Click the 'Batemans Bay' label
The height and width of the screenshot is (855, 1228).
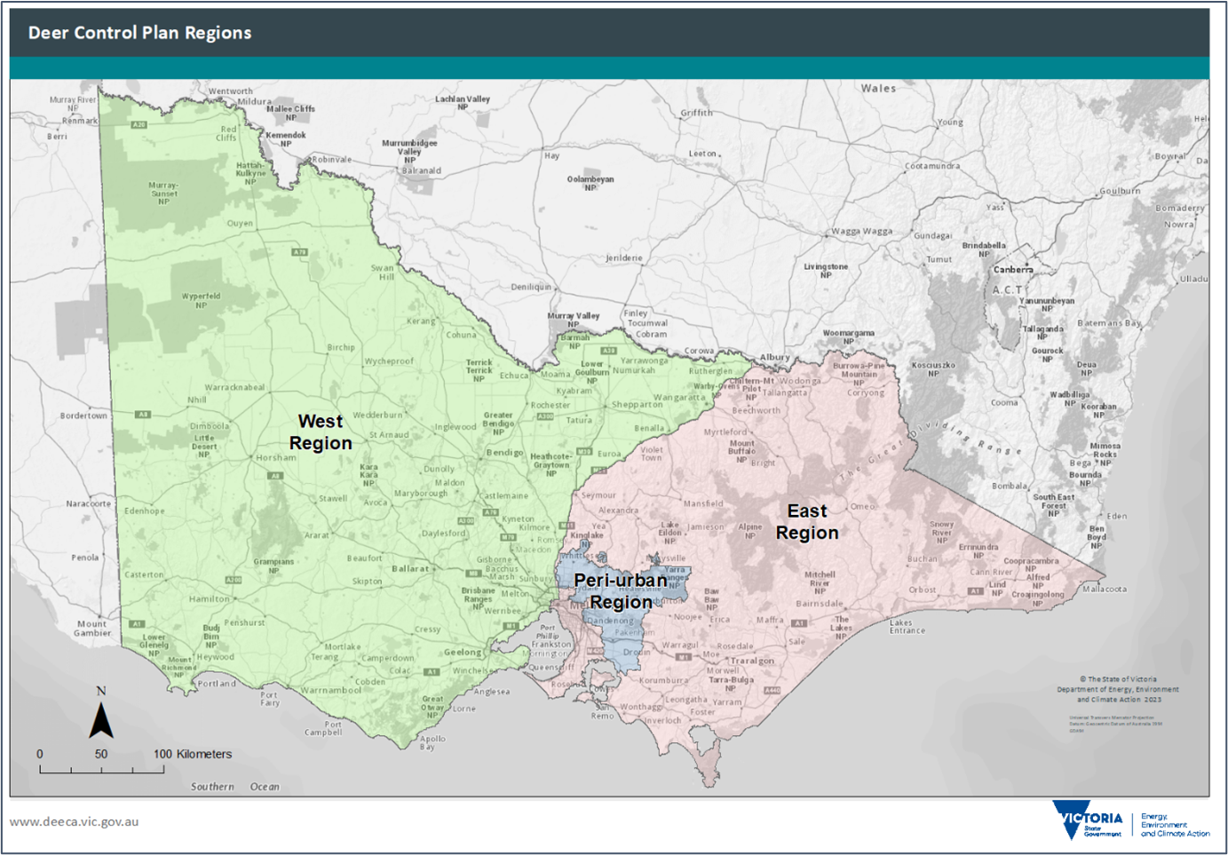coord(1109,323)
